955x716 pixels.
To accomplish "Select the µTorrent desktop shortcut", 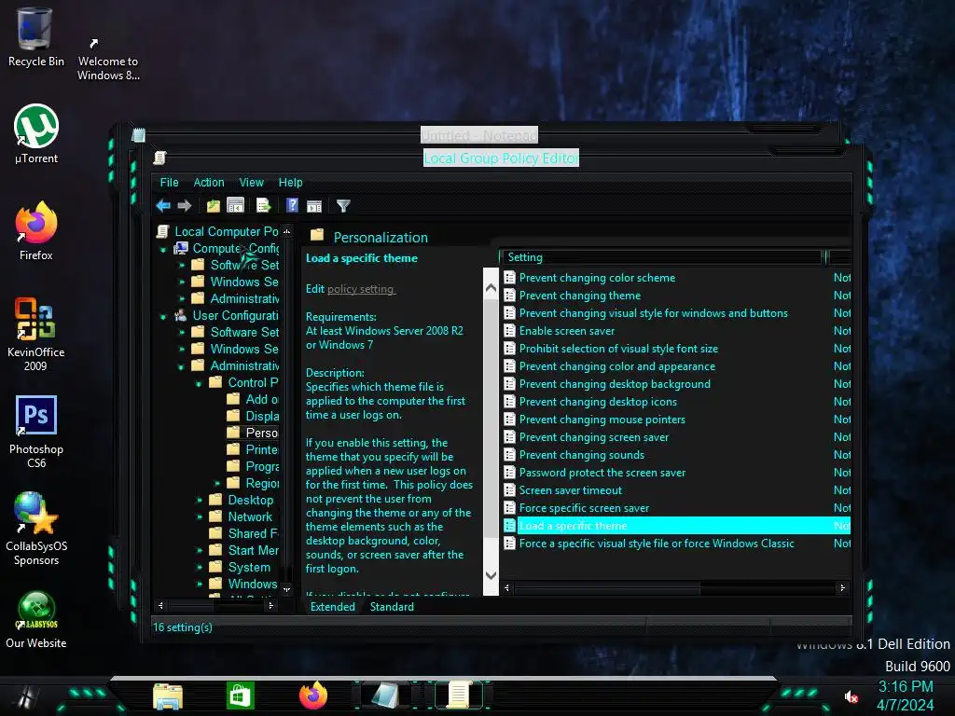I will pyautogui.click(x=36, y=134).
